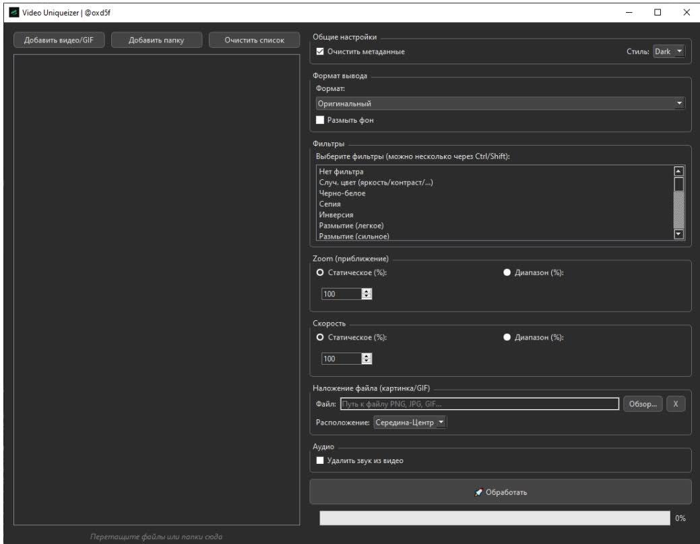
Task: Clear overlay file path with X button
Action: pyautogui.click(x=676, y=404)
